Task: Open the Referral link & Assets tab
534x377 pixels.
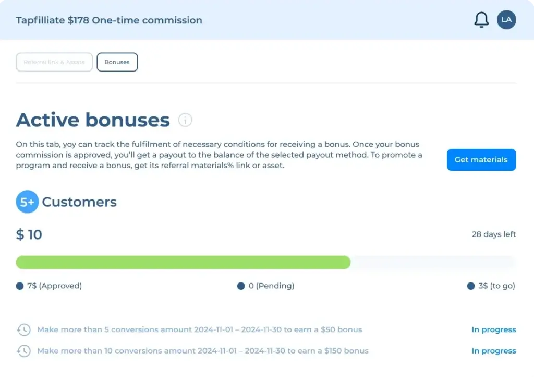Action: click(54, 62)
